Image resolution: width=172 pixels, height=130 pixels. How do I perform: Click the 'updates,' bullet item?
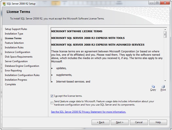(x=61, y=68)
